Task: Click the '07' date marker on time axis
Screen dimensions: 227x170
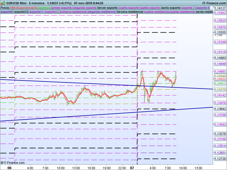Action: coord(132,168)
